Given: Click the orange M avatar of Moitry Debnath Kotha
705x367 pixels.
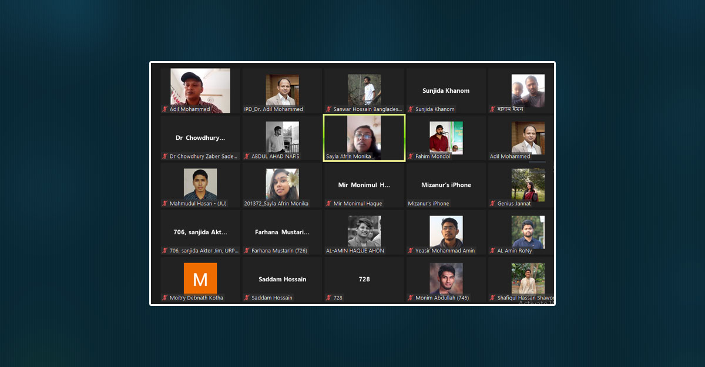Looking at the screenshot, I should [200, 278].
